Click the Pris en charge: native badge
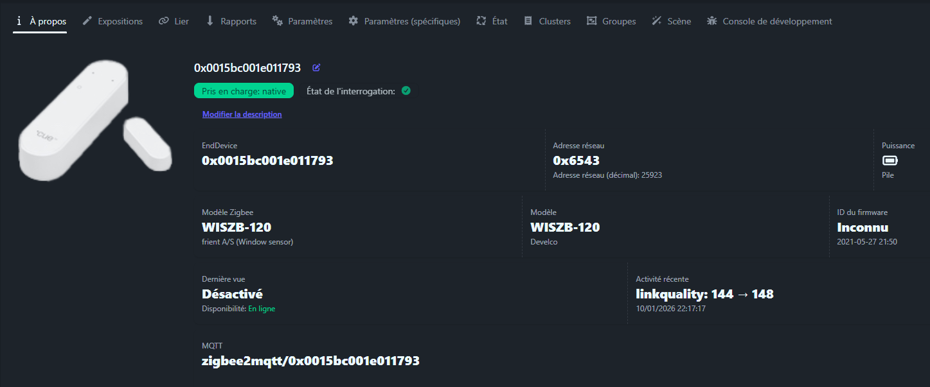This screenshot has width=930, height=387. (244, 91)
